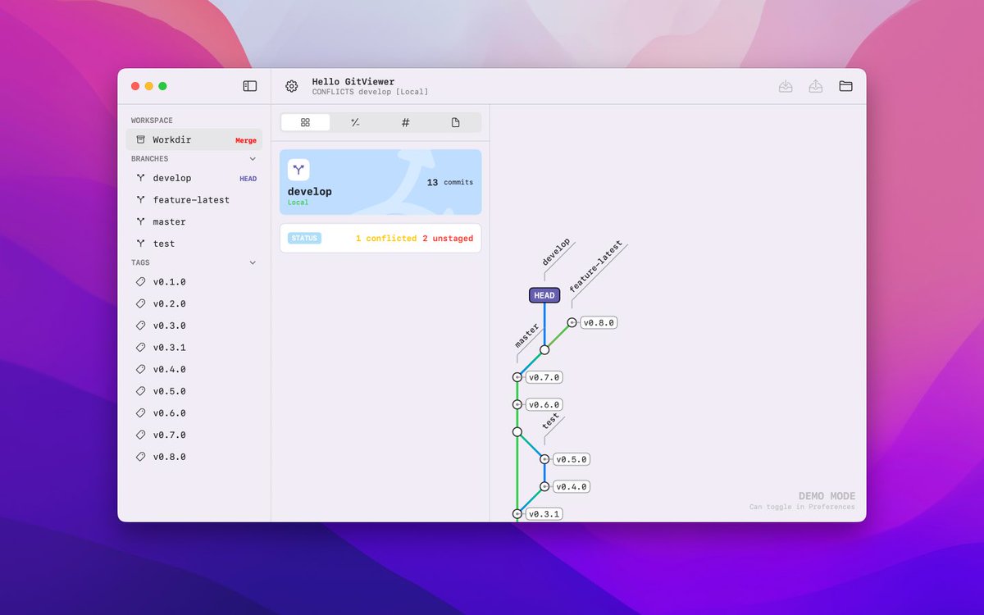The height and width of the screenshot is (615, 984).
Task: Click the HEAD badge in the graph
Action: click(544, 294)
